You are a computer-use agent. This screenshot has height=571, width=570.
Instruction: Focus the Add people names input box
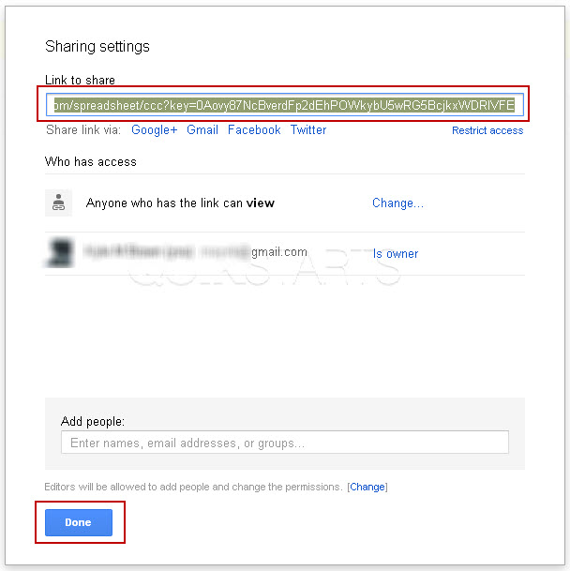tap(285, 443)
